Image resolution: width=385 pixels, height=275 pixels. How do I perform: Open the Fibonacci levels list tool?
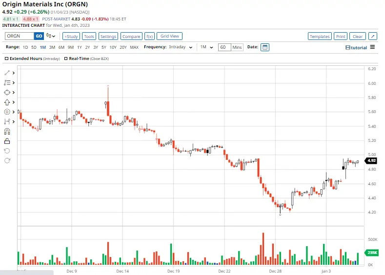pyautogui.click(x=7, y=83)
